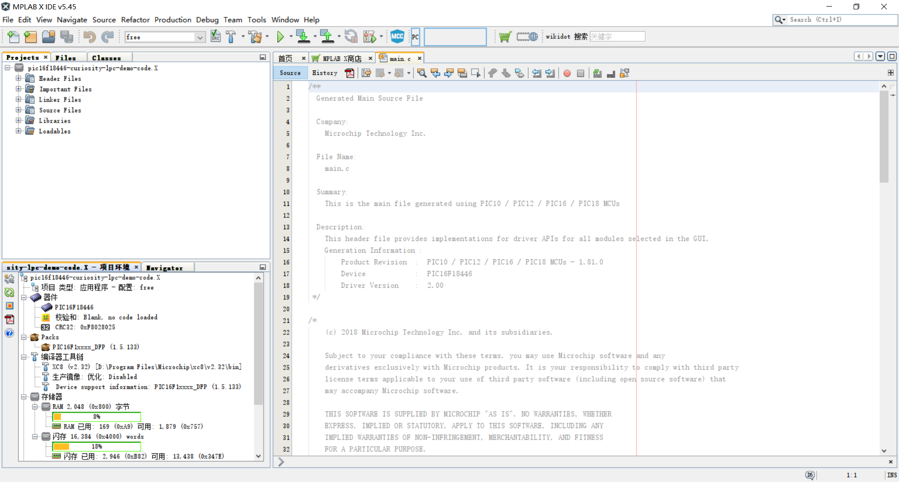Click the Save All icon

[66, 37]
